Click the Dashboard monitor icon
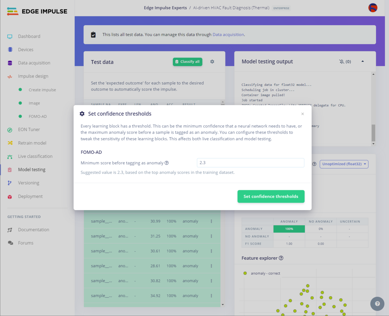389x316 pixels. pyautogui.click(x=10, y=36)
